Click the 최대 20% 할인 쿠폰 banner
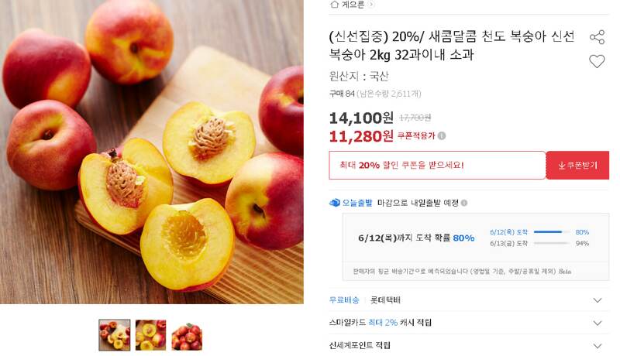This screenshot has height=356, width=620. [x=437, y=166]
